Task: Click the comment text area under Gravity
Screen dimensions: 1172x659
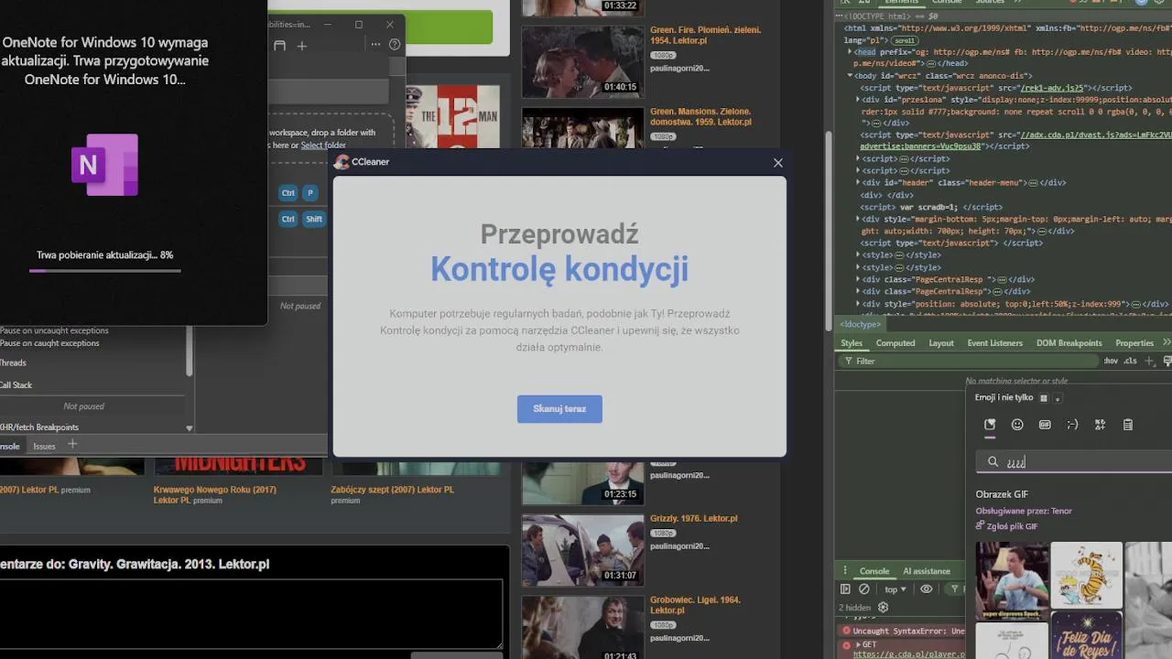Action: click(251, 614)
